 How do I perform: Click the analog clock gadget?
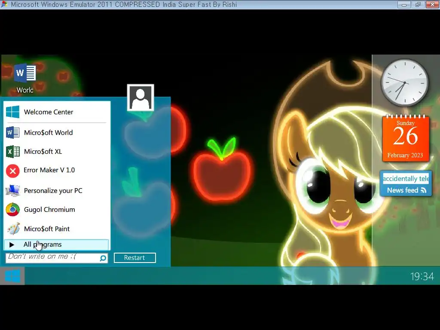[x=405, y=82]
